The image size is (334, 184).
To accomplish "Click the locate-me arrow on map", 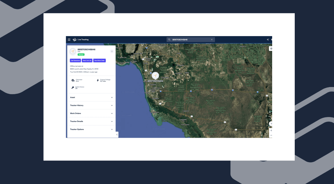I will click(x=271, y=124).
